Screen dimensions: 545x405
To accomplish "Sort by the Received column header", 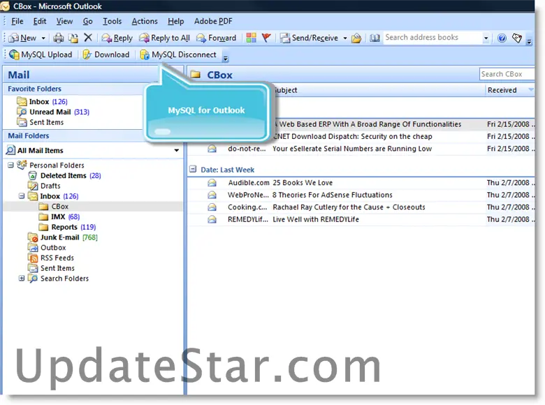I will (x=509, y=90).
